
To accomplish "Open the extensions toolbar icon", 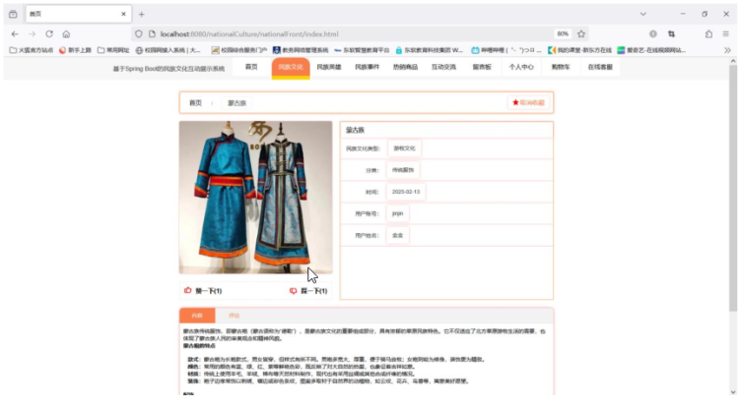I will tap(708, 33).
